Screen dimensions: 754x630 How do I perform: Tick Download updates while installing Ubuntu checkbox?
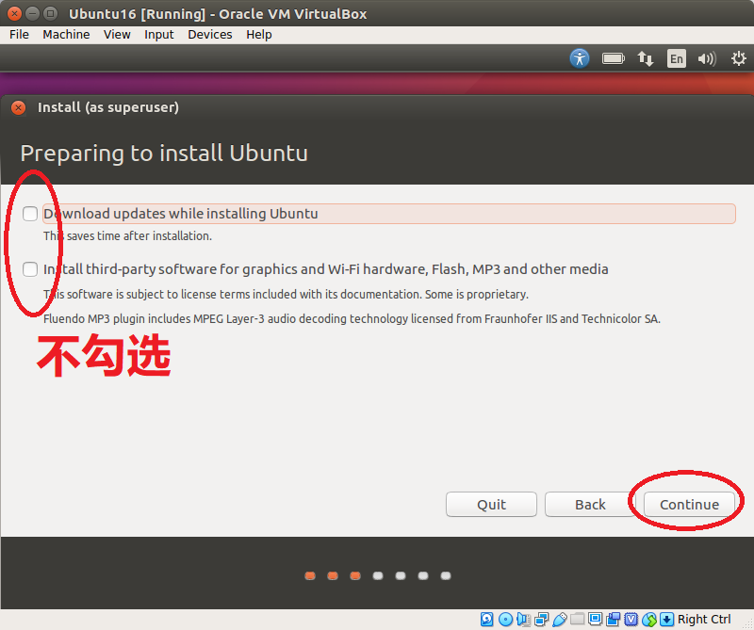point(30,214)
